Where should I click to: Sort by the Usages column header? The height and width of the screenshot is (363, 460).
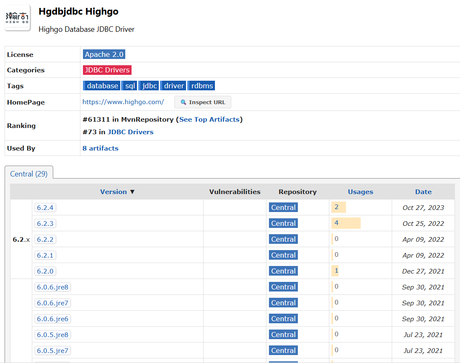pos(361,192)
